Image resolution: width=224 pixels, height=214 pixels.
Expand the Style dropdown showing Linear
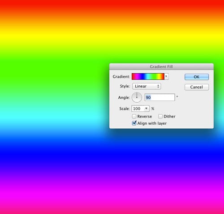[146, 86]
